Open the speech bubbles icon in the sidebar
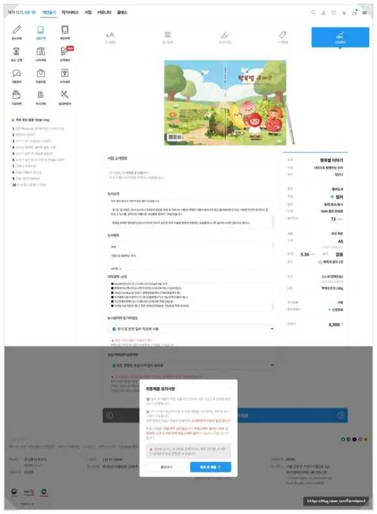 point(16,73)
